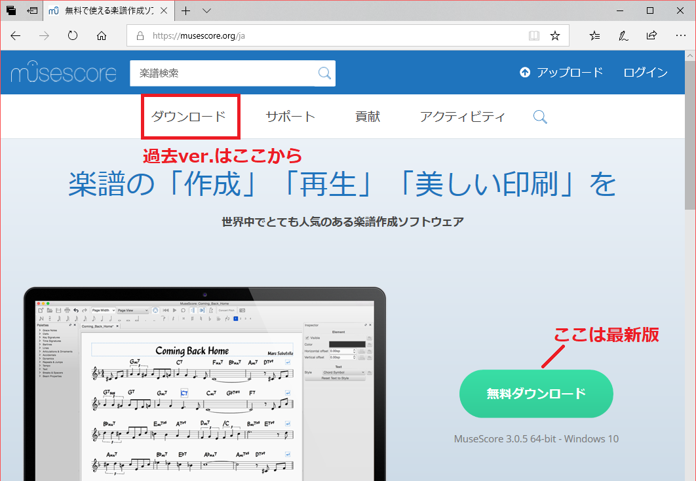Click the browser Back arrow
The width and height of the screenshot is (696, 481).
16,36
